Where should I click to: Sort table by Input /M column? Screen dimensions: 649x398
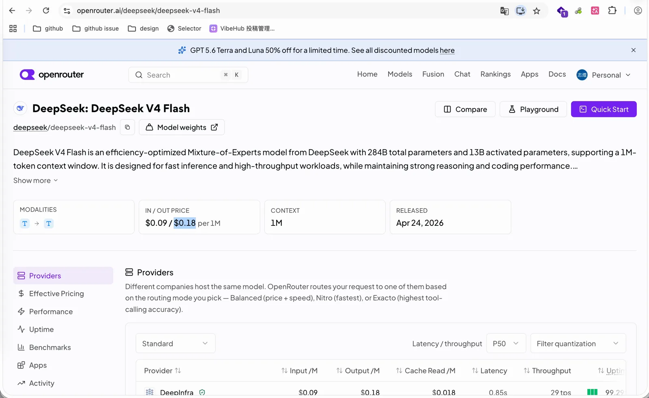[x=299, y=371]
